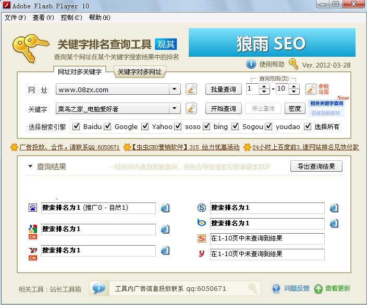The height and width of the screenshot is (305, 367).
Task: Click the faded key icon in the ad bar
Action: point(253,289)
